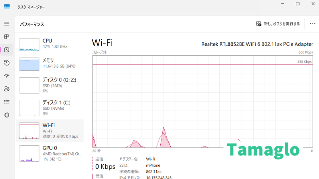Click the メモリ usage mini graph thumbnail

click(x=30, y=64)
